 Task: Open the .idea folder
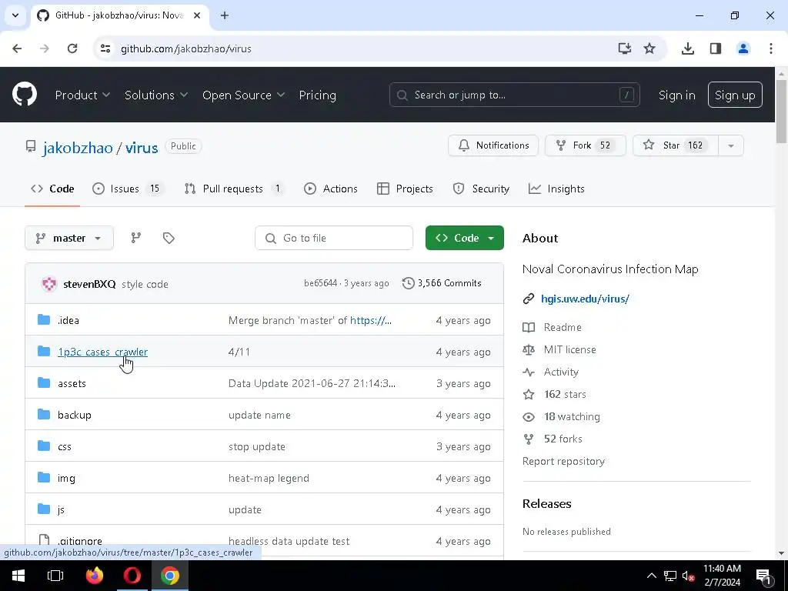click(x=68, y=320)
